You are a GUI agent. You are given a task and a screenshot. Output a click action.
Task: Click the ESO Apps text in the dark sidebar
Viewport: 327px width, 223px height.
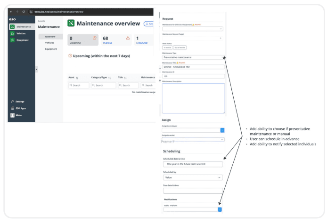[x=21, y=108]
